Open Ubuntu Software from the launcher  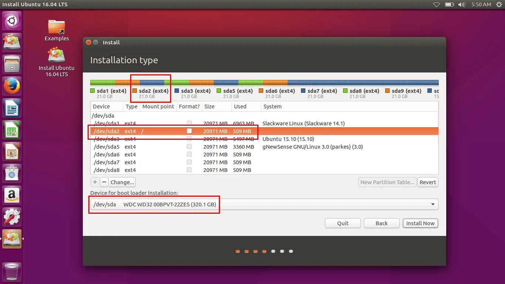[x=12, y=173]
